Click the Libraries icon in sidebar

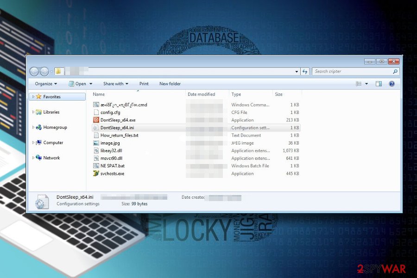[39, 112]
